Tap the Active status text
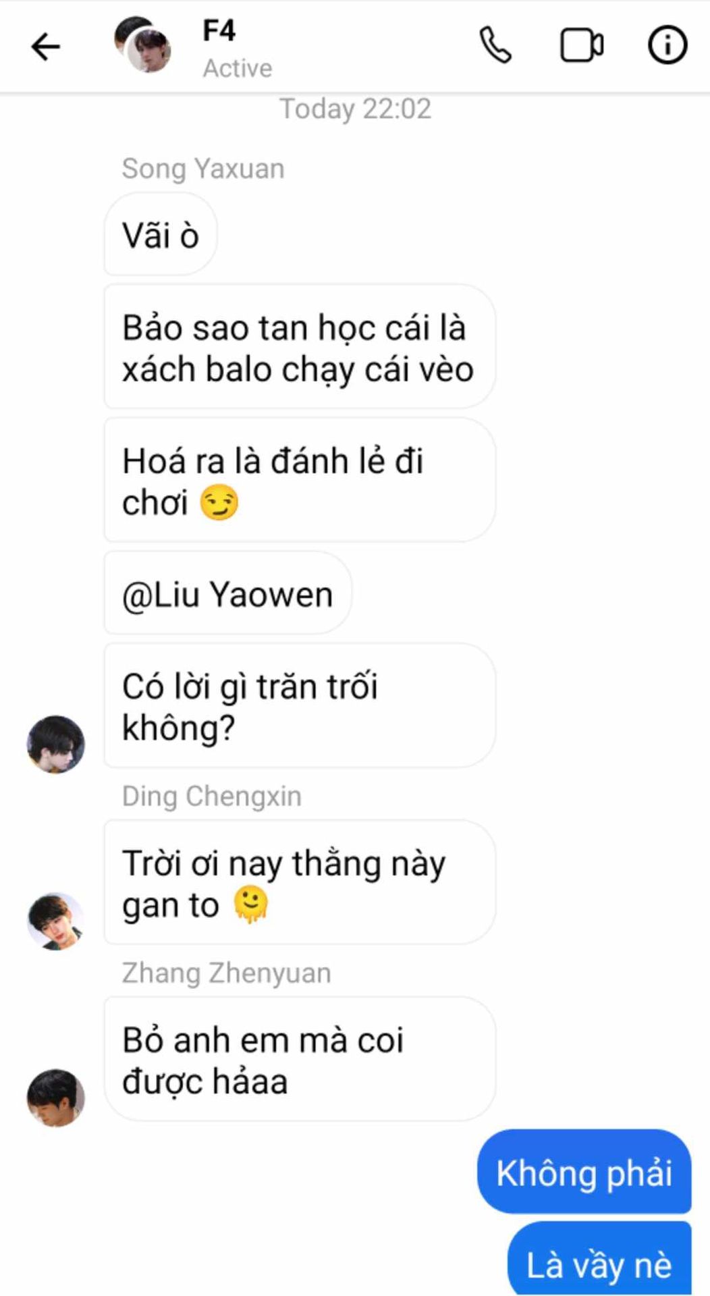Viewport: 710px width, 1296px height. (238, 68)
